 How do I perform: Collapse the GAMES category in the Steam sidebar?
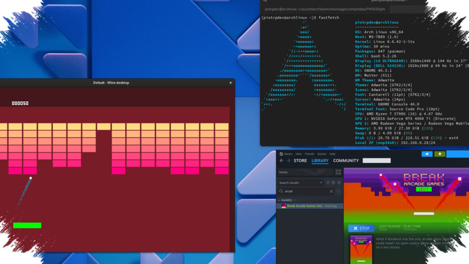click(279, 200)
